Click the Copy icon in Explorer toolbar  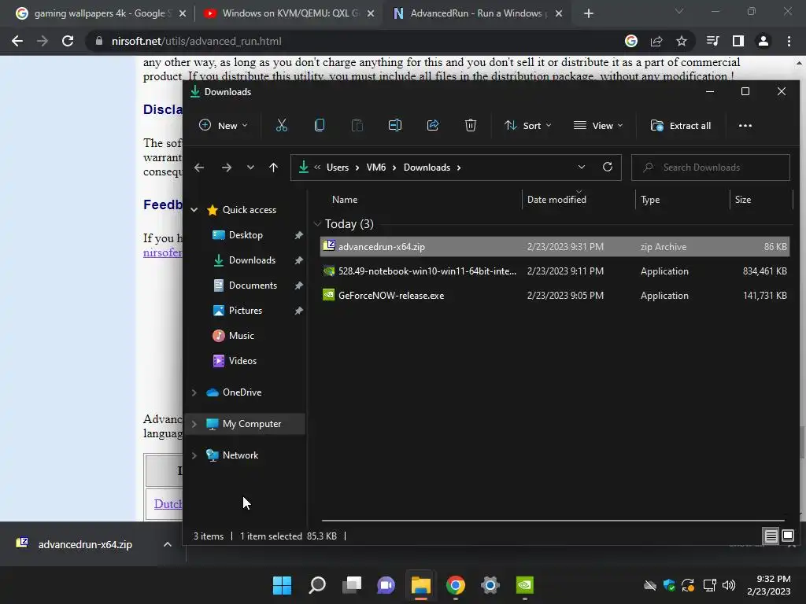pyautogui.click(x=320, y=125)
